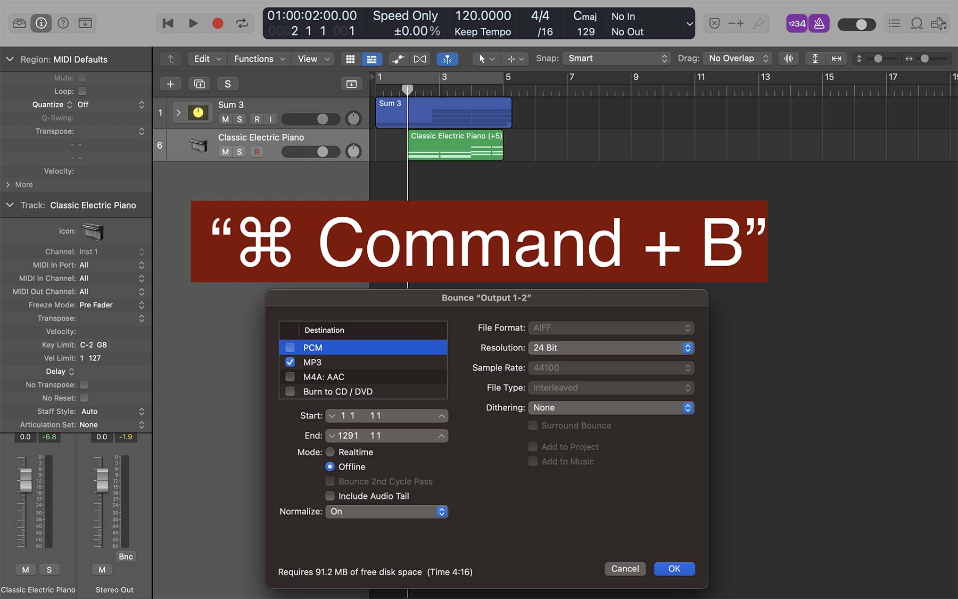
Task: Toggle the Flex show/hide icon
Action: [x=420, y=59]
